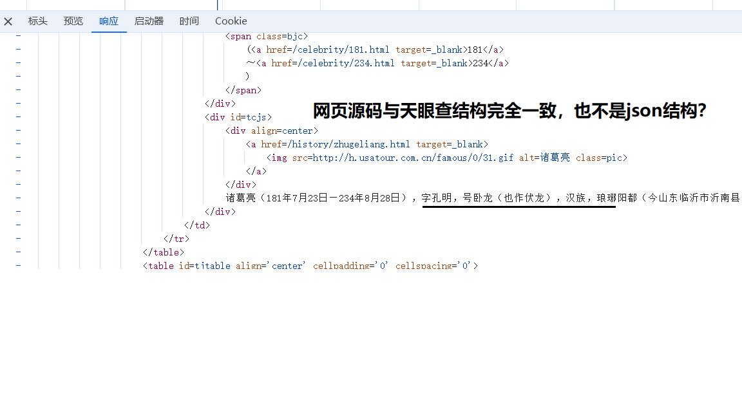
Task: Collapse the div align=center line marker
Action: tap(18, 131)
